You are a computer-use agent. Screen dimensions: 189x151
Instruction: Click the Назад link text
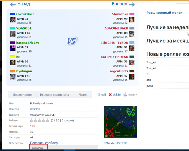[24, 4]
